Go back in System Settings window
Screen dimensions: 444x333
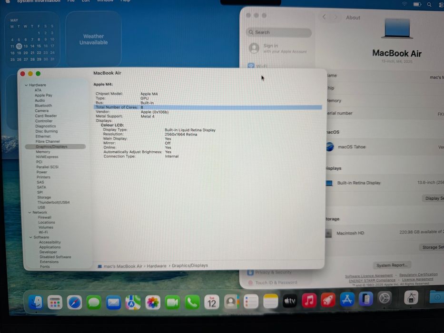click(324, 17)
